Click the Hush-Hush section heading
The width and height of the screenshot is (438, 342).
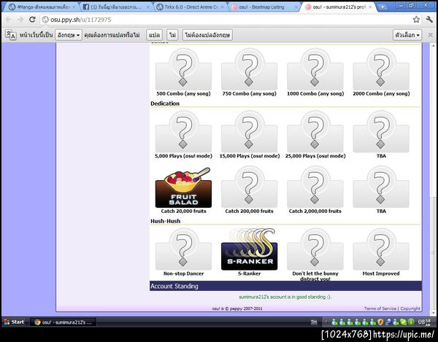[166, 221]
